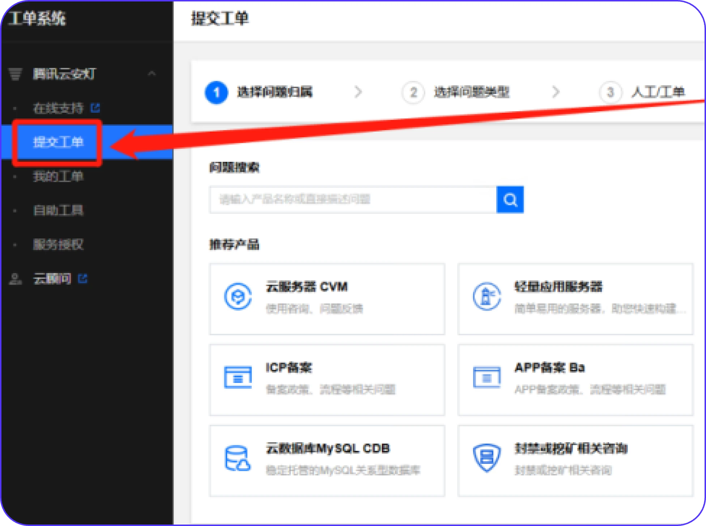Select the 轻量应用服务器 lighthouse icon

[487, 296]
